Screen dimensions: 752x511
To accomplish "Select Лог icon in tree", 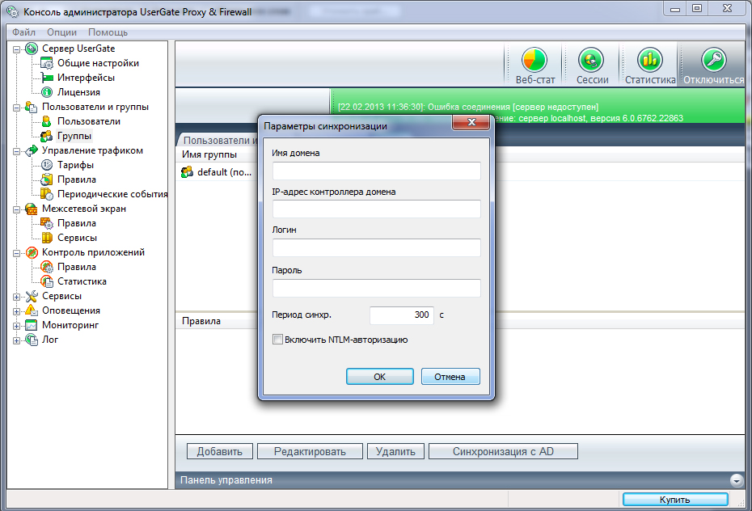I will tap(32, 340).
